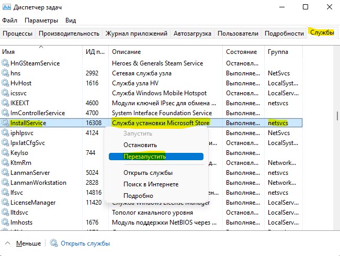Click gear icon of LicenseManager service
The width and height of the screenshot is (340, 256).
point(5,203)
